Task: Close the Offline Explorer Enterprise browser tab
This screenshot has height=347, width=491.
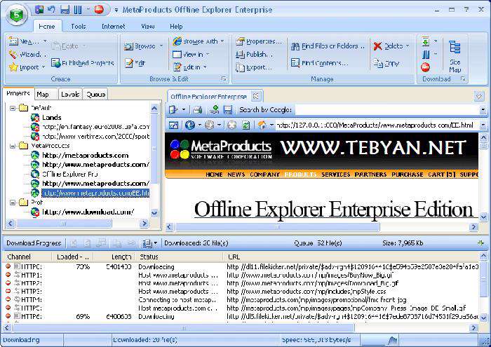Action: pos(256,96)
